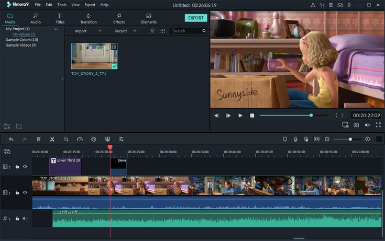Open the View menu
The image size is (385, 241).
[x=75, y=5]
